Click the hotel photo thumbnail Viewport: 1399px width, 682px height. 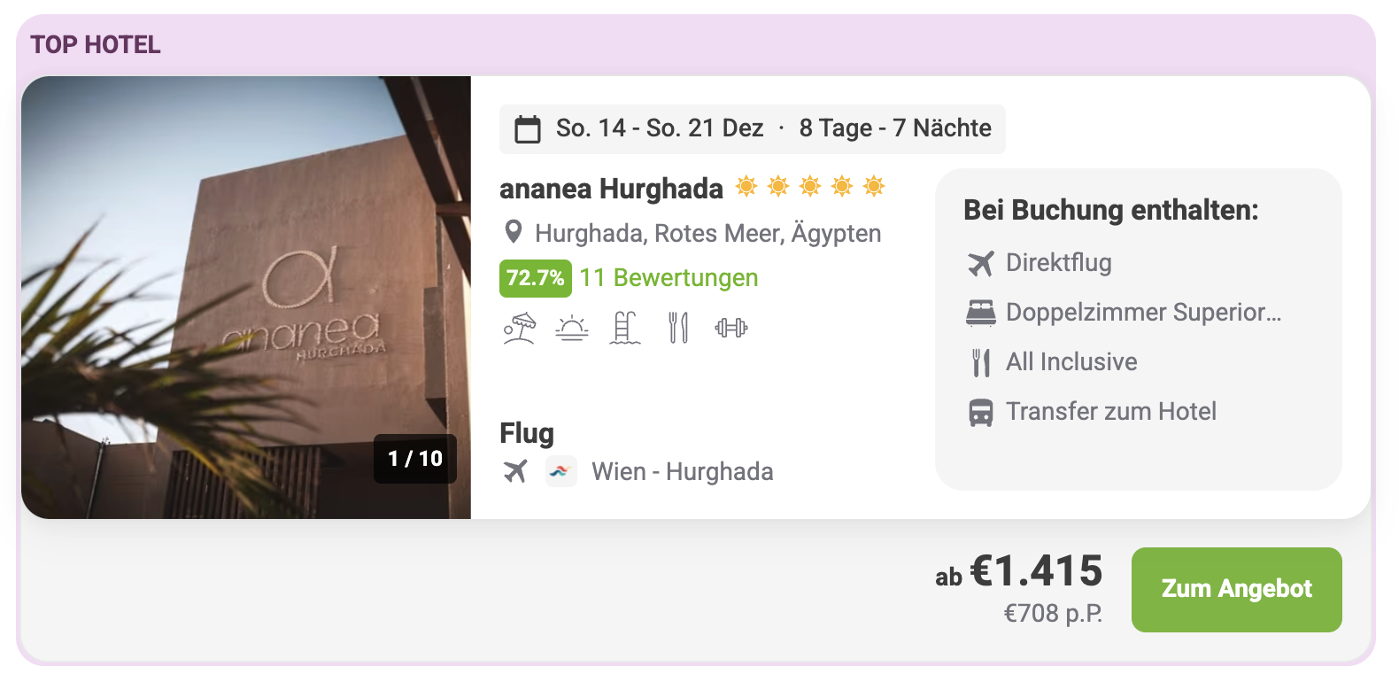246,298
